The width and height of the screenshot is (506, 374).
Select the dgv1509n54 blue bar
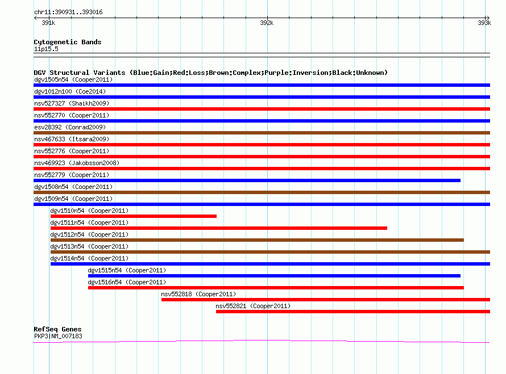coord(262,204)
